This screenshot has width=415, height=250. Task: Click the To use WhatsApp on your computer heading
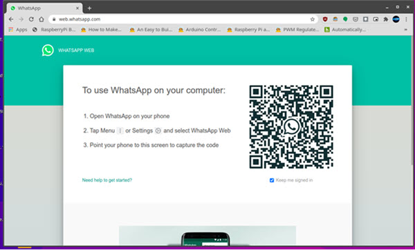click(x=154, y=90)
